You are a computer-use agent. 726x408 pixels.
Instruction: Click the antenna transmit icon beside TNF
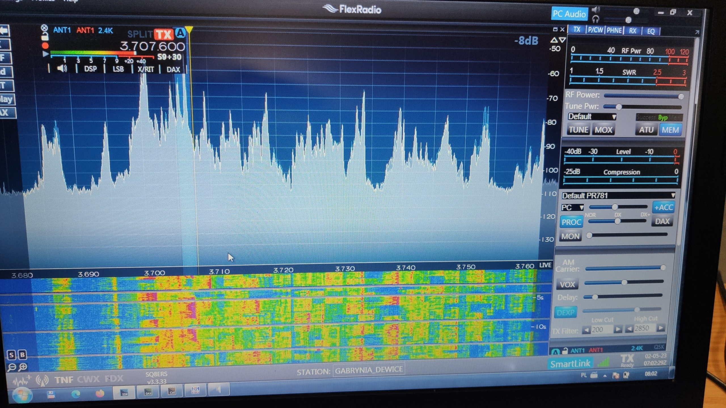[x=42, y=380]
